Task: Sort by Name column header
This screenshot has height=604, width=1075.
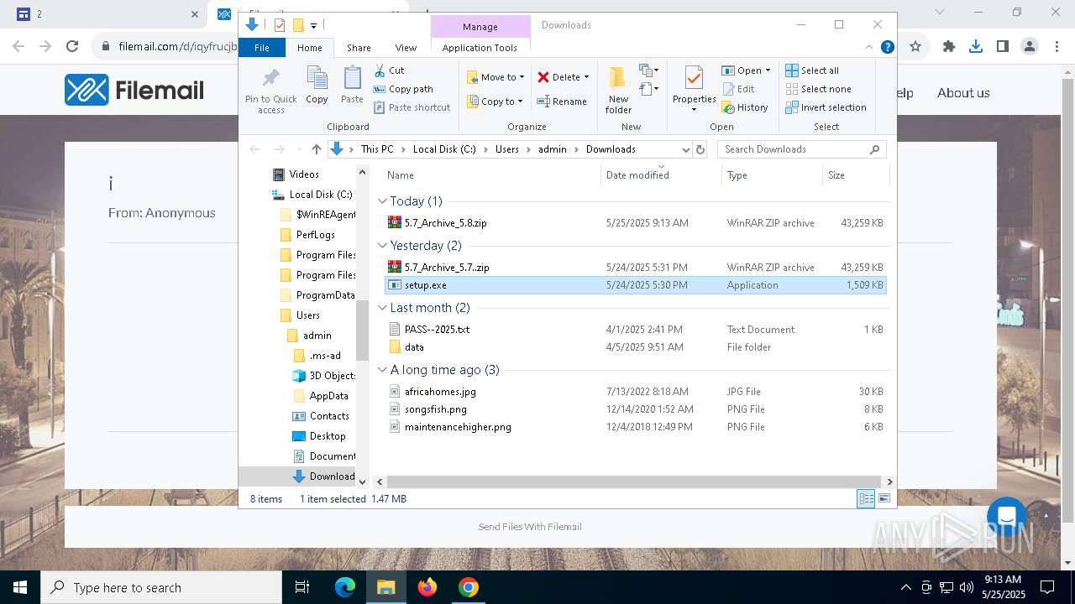Action: pyautogui.click(x=491, y=175)
